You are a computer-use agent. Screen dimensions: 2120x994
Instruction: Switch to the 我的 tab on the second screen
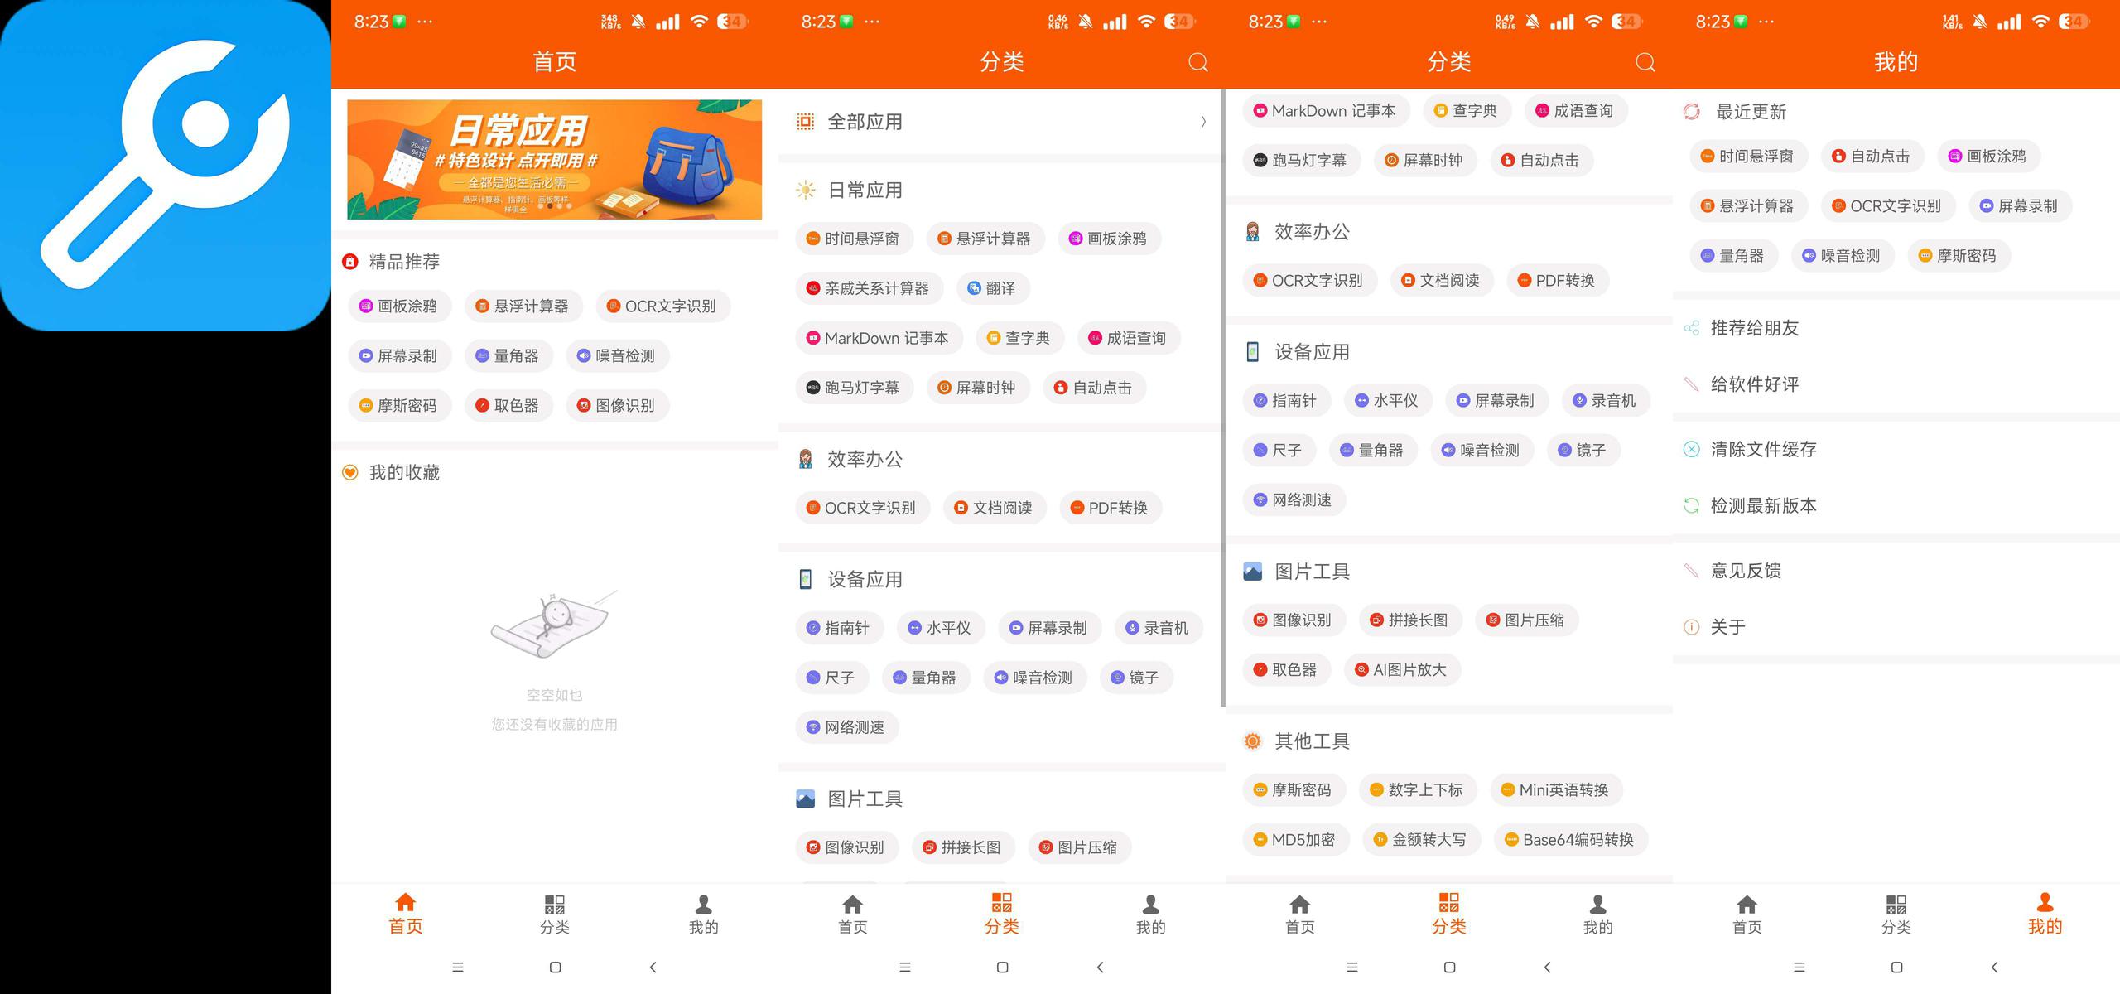[1150, 913]
